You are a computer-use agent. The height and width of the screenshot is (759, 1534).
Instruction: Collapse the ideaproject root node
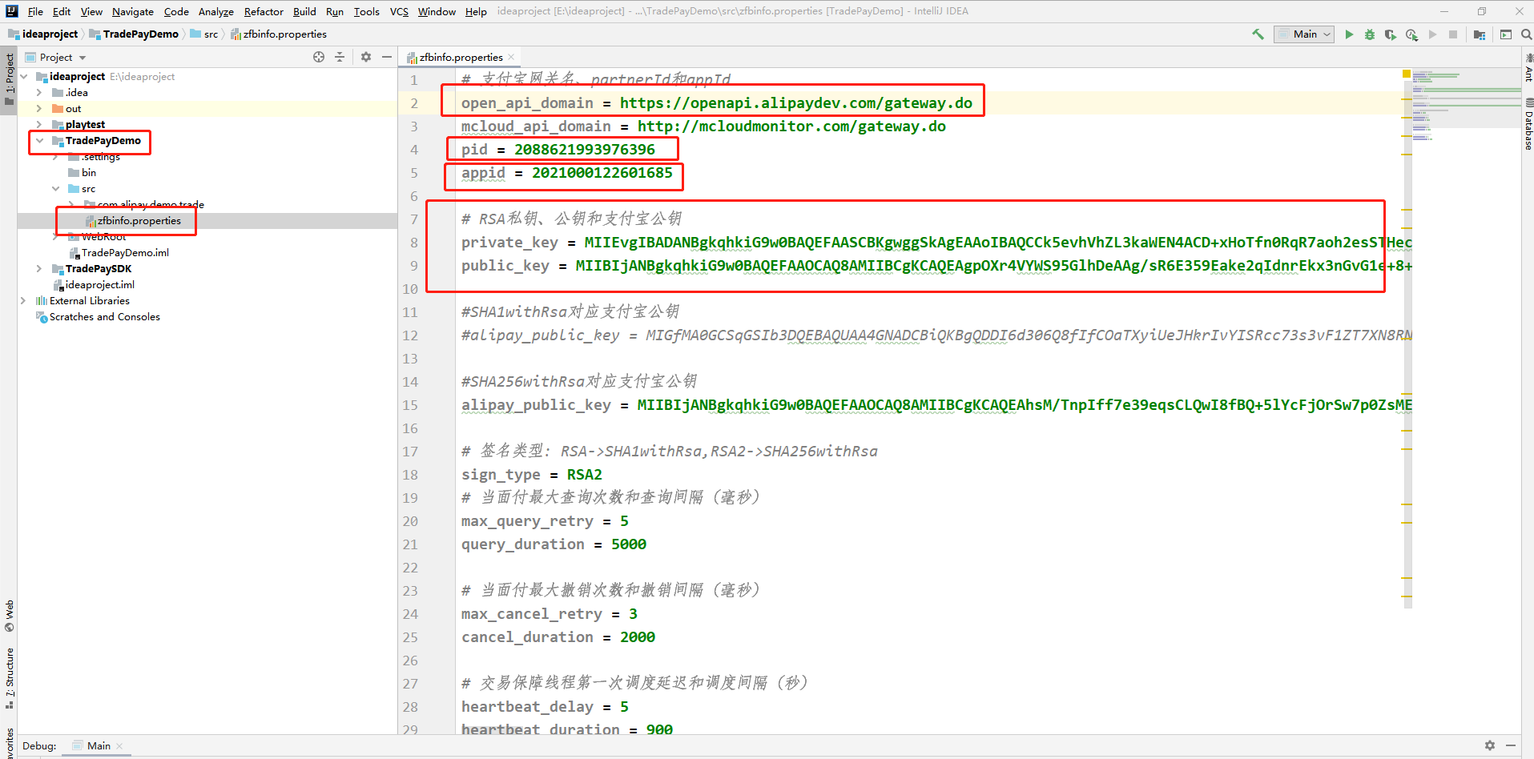point(24,77)
